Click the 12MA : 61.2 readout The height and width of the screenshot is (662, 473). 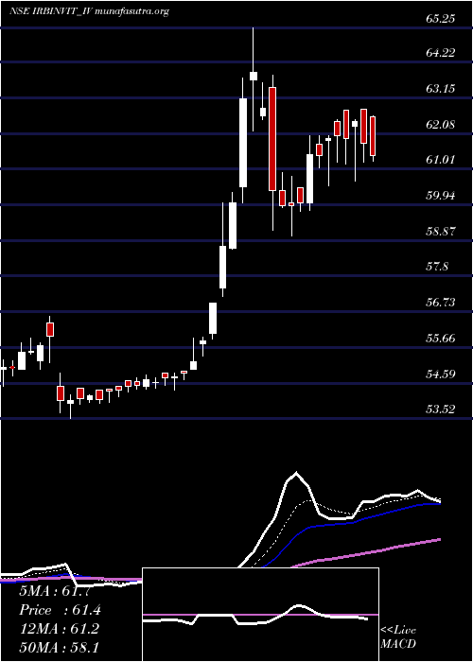(x=59, y=629)
